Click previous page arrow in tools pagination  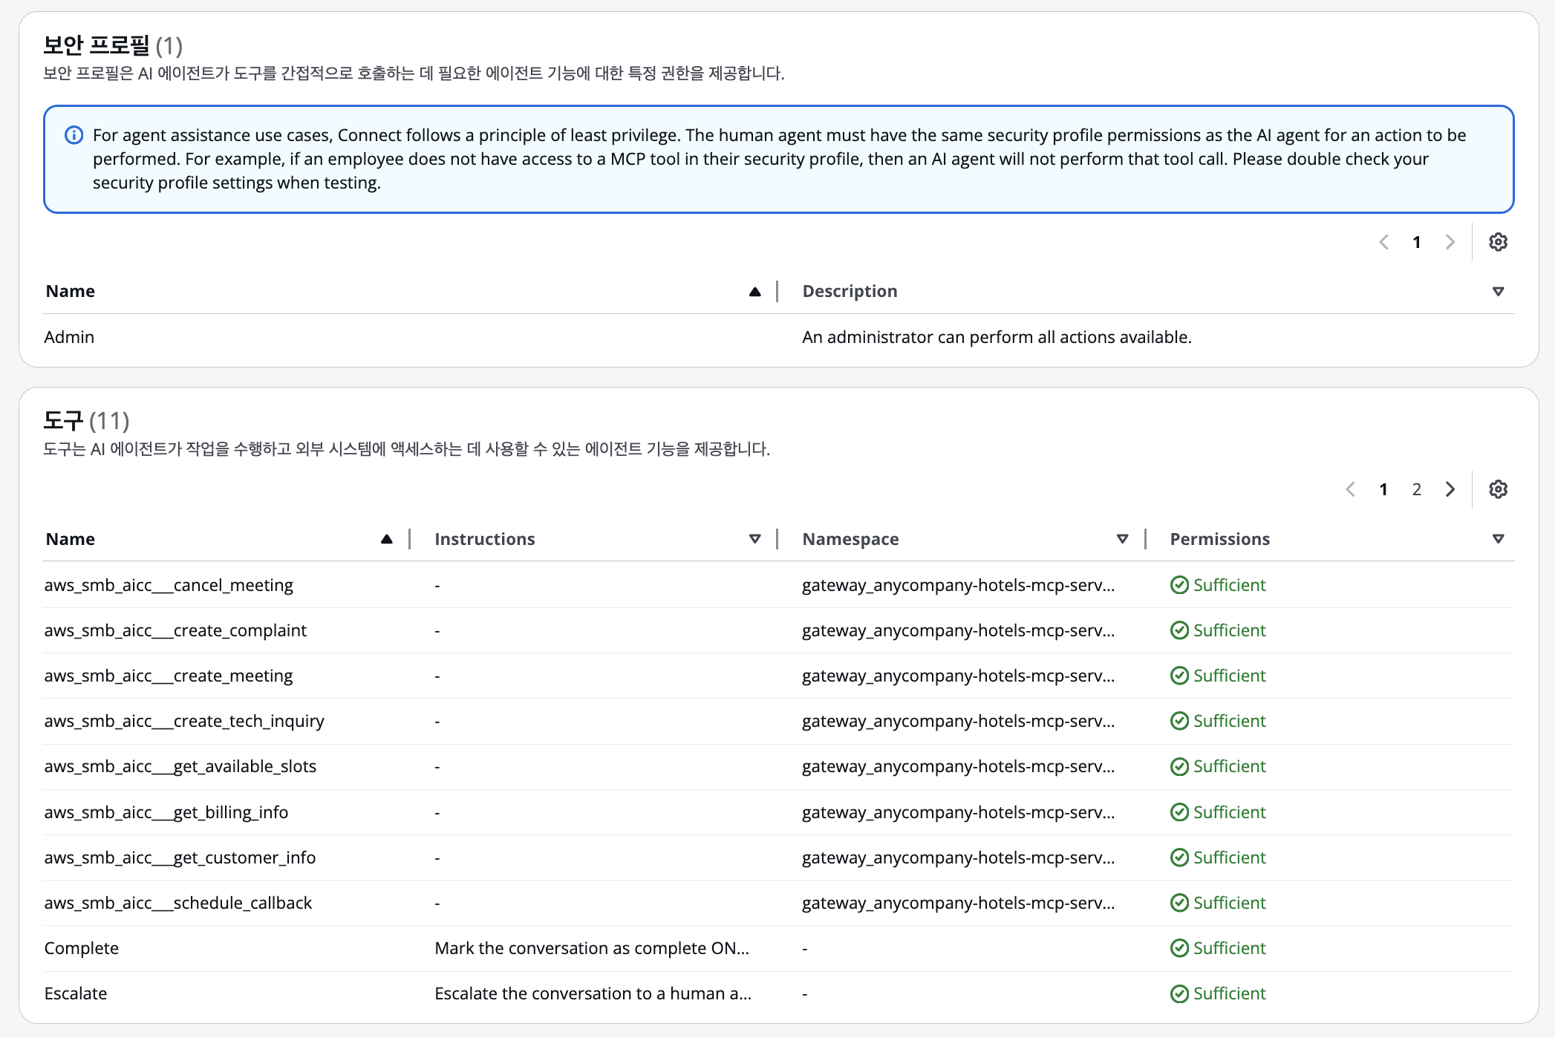(x=1351, y=489)
